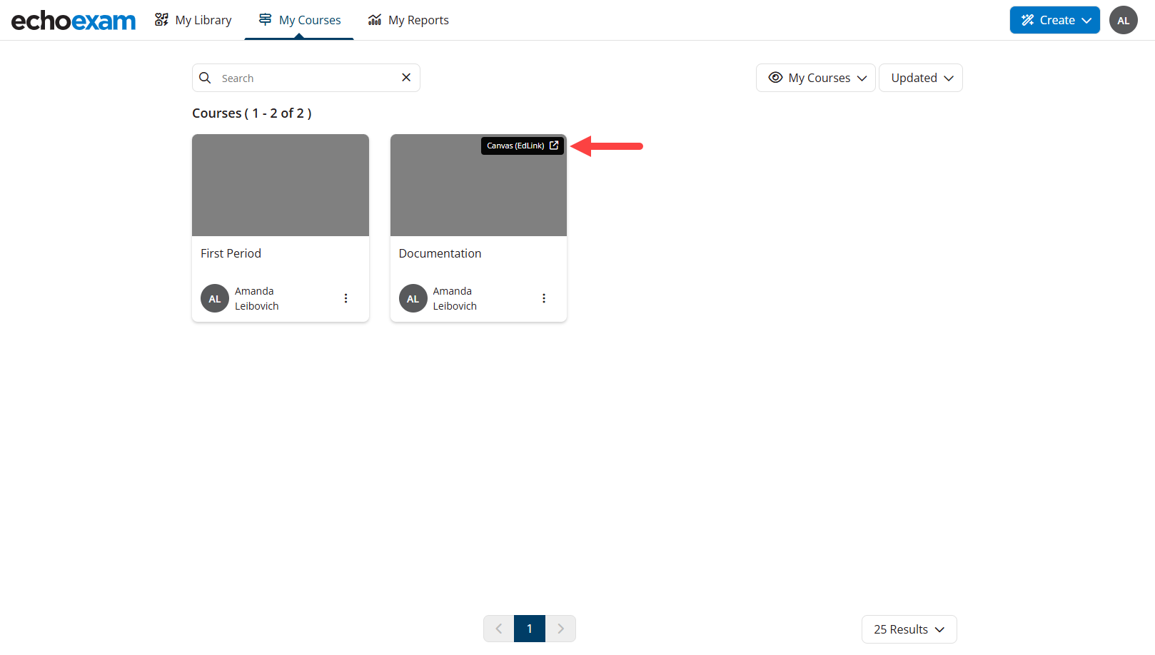The width and height of the screenshot is (1155, 655).
Task: Expand the 25 Results per page dropdown
Action: click(909, 629)
